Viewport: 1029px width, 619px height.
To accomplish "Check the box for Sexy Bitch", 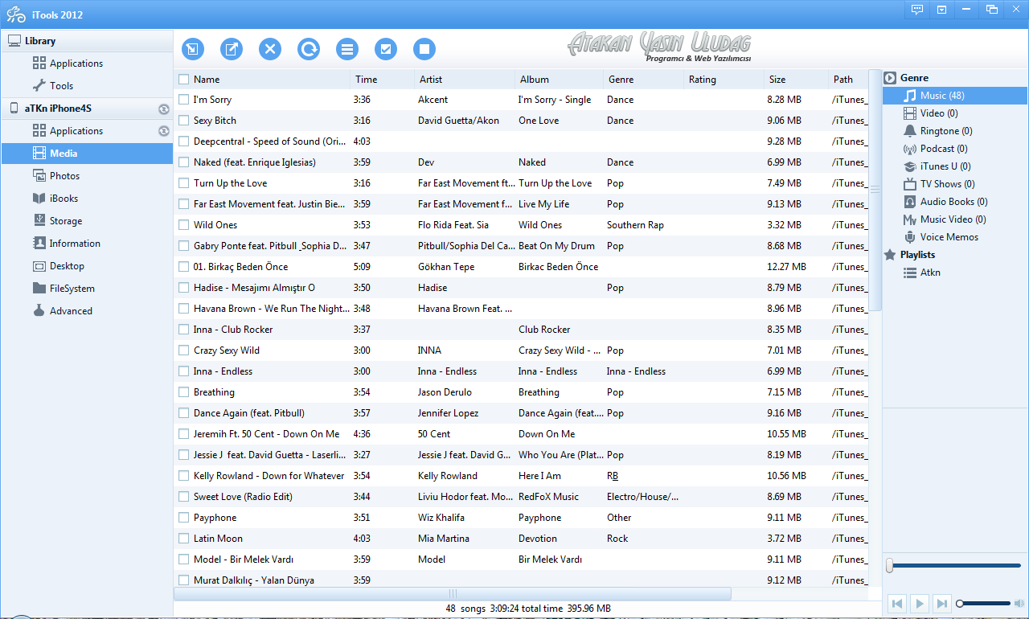I will 184,121.
